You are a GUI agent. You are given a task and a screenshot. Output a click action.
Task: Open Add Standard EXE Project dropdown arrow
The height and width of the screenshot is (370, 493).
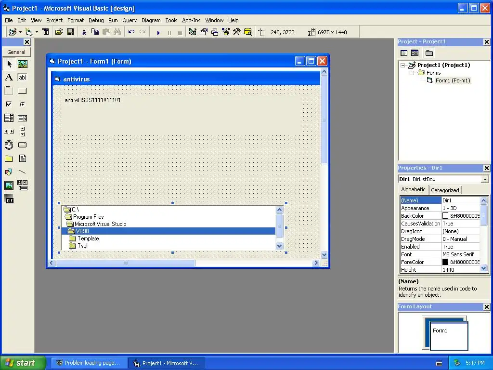tap(20, 32)
